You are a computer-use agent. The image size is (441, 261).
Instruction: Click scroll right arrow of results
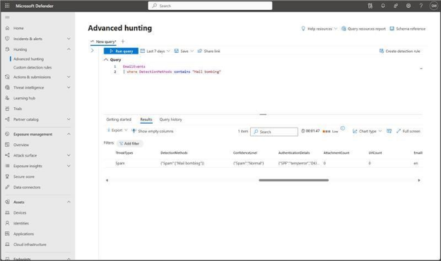tap(419, 180)
